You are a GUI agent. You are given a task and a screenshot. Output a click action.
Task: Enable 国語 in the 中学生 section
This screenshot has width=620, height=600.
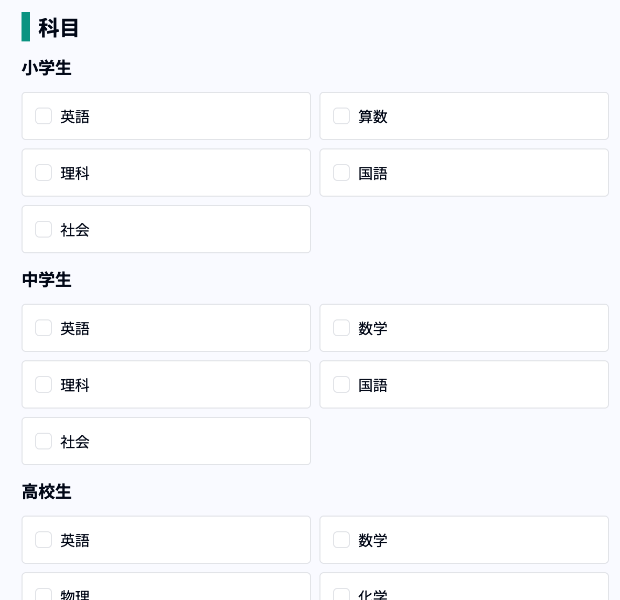click(x=341, y=384)
